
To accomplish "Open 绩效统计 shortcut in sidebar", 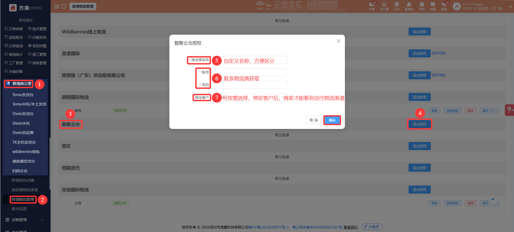I will click(14, 54).
